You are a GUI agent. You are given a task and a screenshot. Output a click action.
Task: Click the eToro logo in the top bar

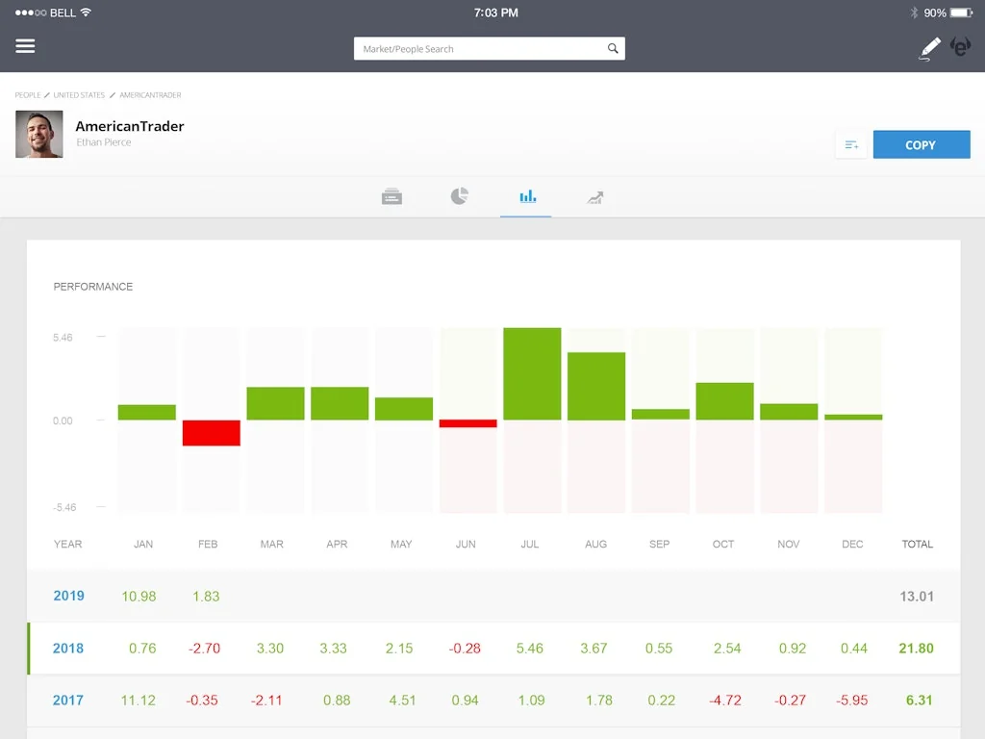pyautogui.click(x=960, y=46)
